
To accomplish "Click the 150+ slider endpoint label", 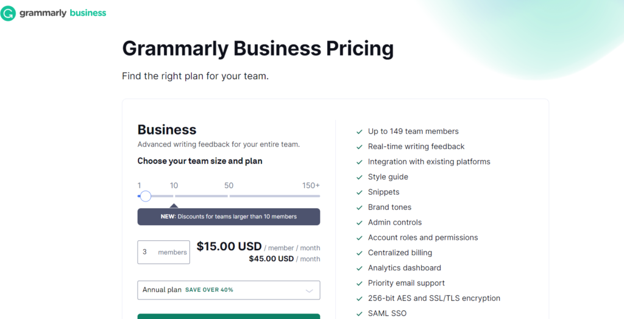I will (x=311, y=186).
